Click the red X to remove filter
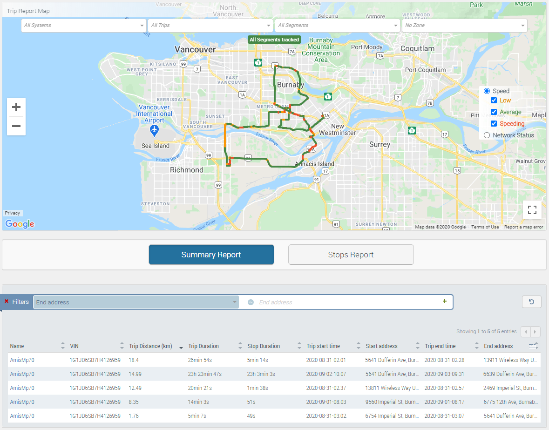The width and height of the screenshot is (549, 430). click(7, 302)
